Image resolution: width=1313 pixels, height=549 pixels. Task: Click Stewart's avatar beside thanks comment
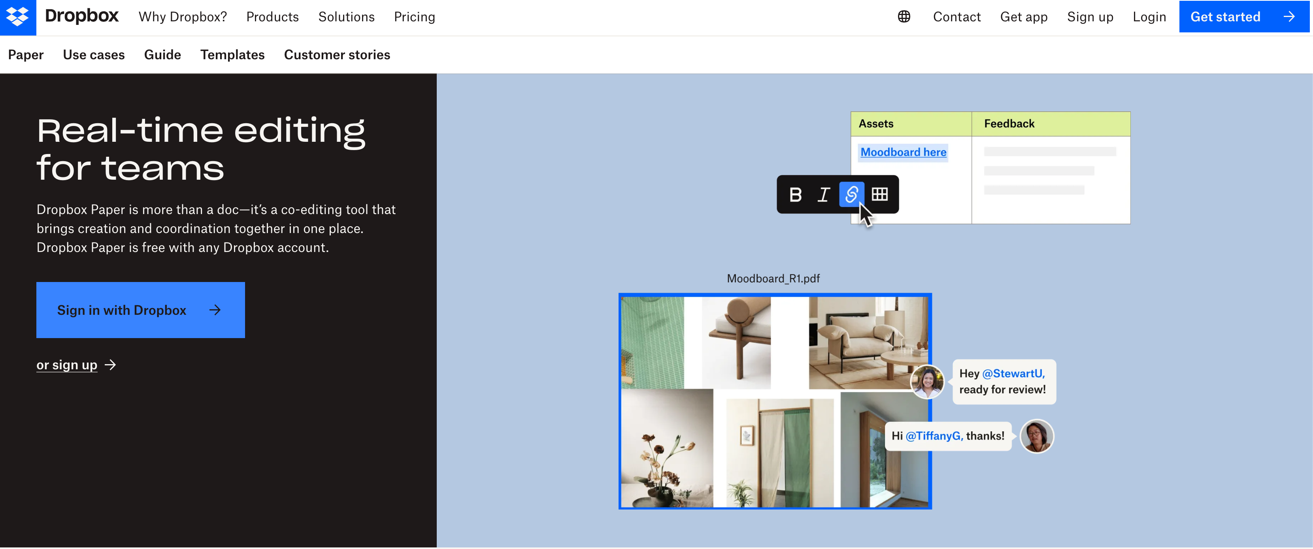(1036, 436)
